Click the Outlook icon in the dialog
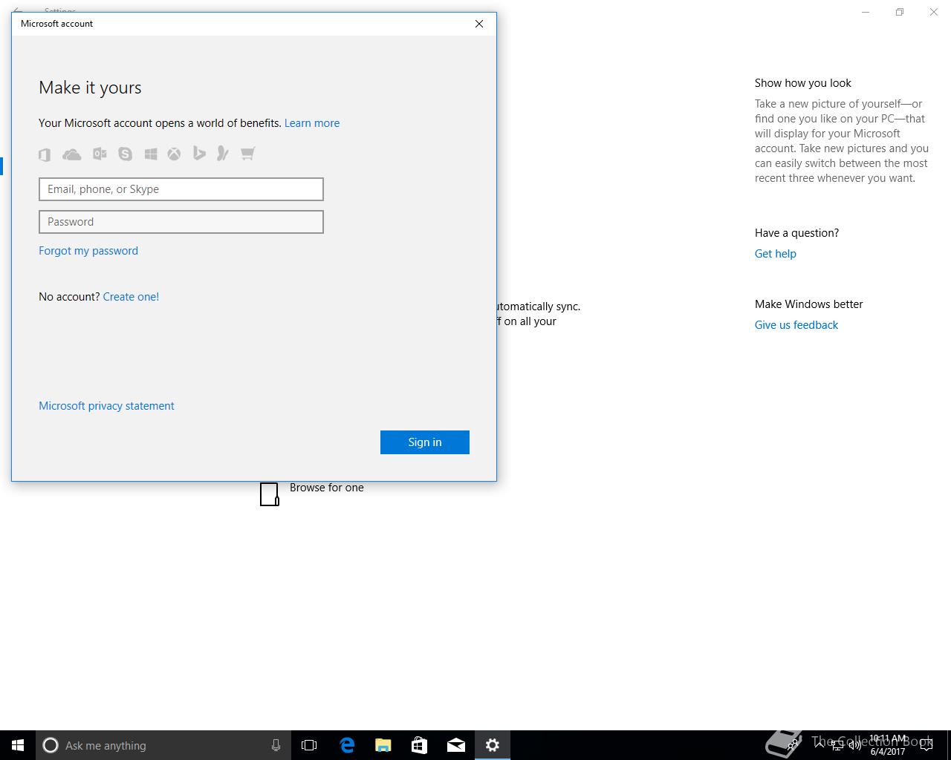The height and width of the screenshot is (760, 951). click(100, 154)
